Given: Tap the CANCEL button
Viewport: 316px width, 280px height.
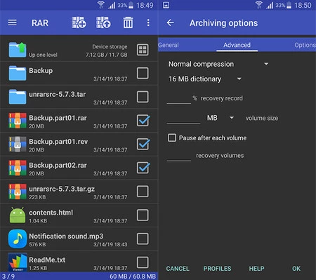Looking at the screenshot, I should point(178,269).
